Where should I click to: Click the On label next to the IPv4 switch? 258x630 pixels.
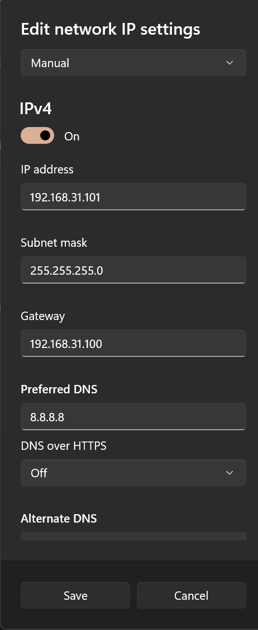click(72, 137)
